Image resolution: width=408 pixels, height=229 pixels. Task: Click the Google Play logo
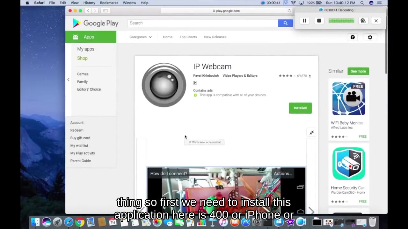(95, 23)
